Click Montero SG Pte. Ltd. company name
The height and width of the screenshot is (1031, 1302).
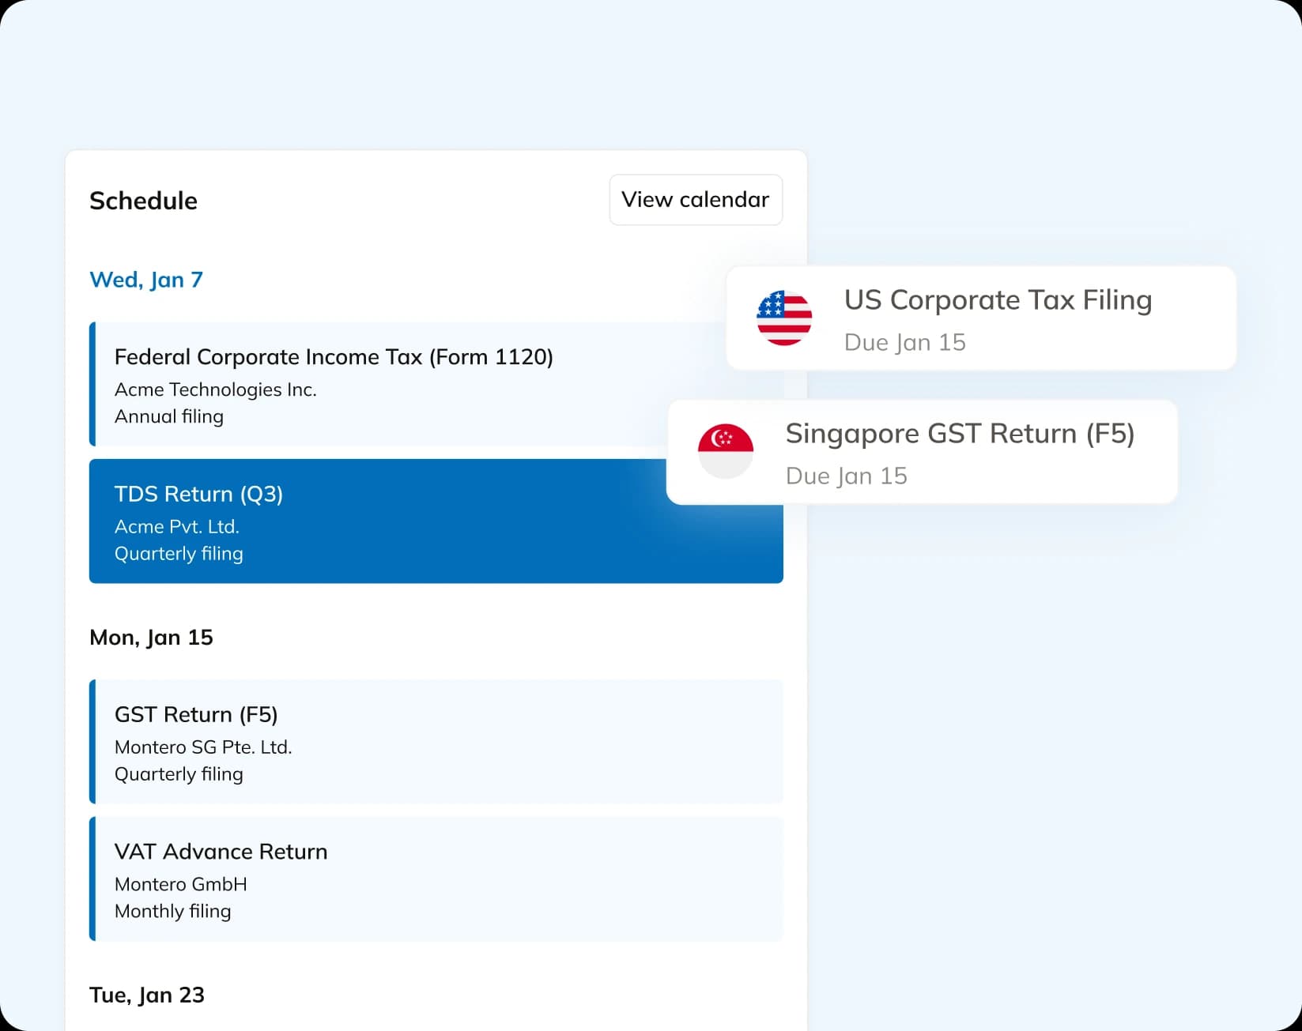(203, 747)
